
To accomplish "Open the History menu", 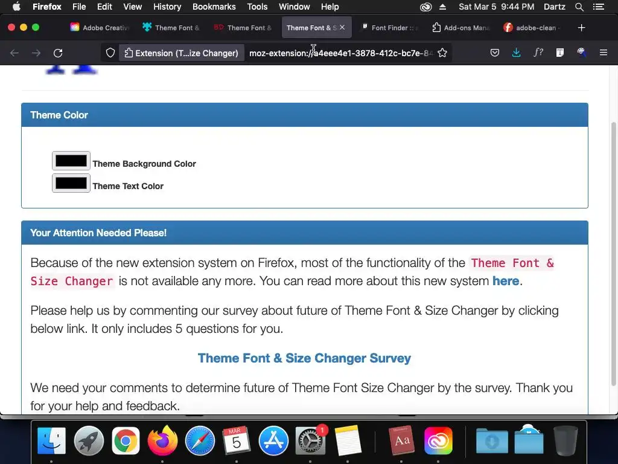I will [x=167, y=7].
